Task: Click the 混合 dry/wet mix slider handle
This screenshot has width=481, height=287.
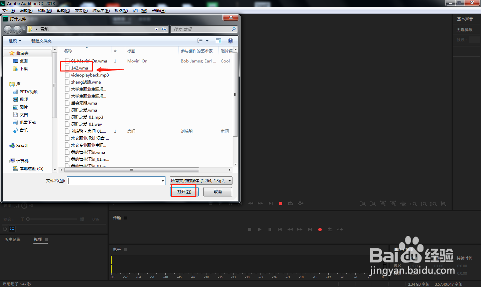Action: [28, 219]
